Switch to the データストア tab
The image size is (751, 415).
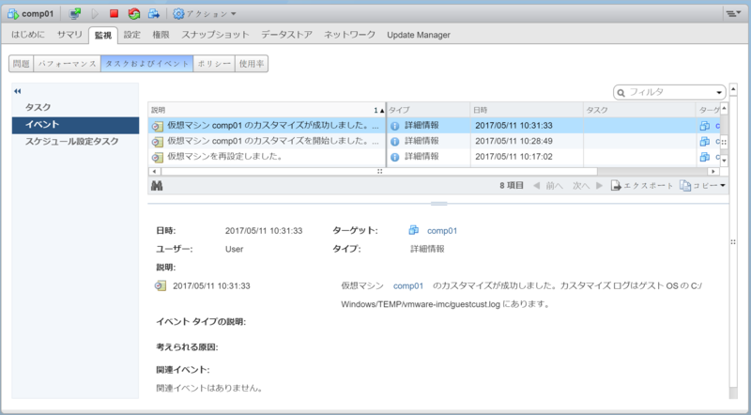(286, 35)
